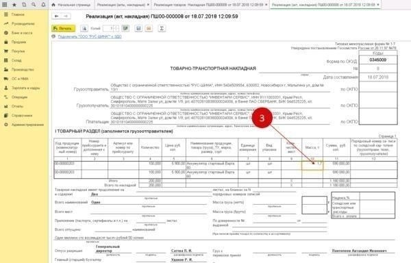This screenshot has height=263, width=411.
Task: Send document by email envelope icon
Action: 149,28
